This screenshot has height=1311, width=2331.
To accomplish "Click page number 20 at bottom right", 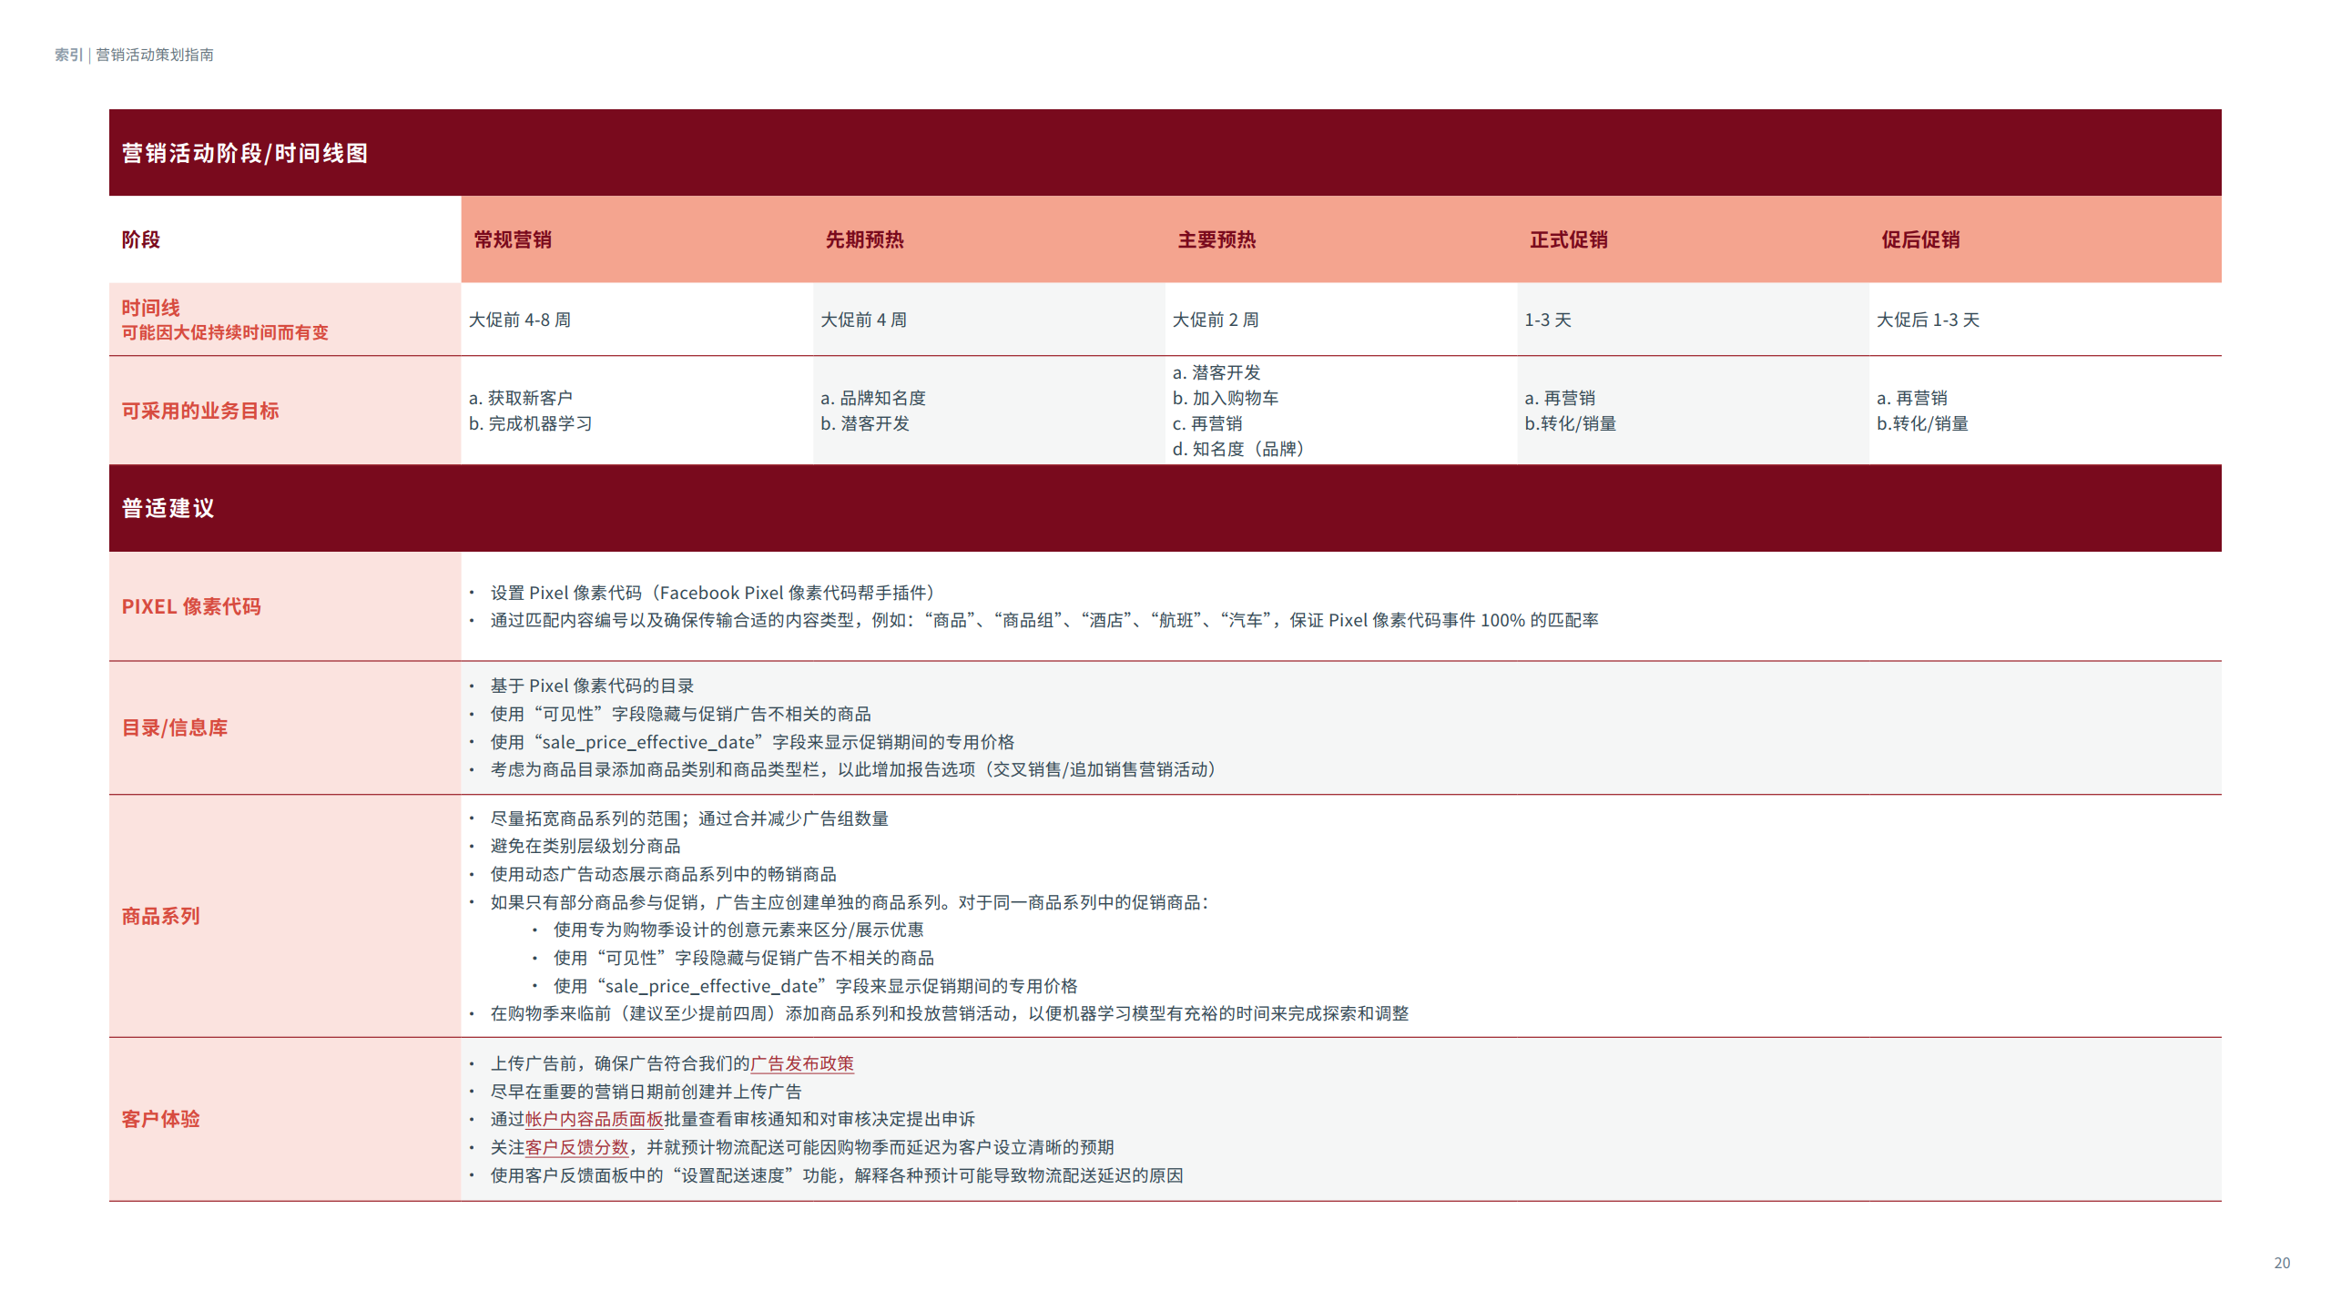I will 2282,1263.
